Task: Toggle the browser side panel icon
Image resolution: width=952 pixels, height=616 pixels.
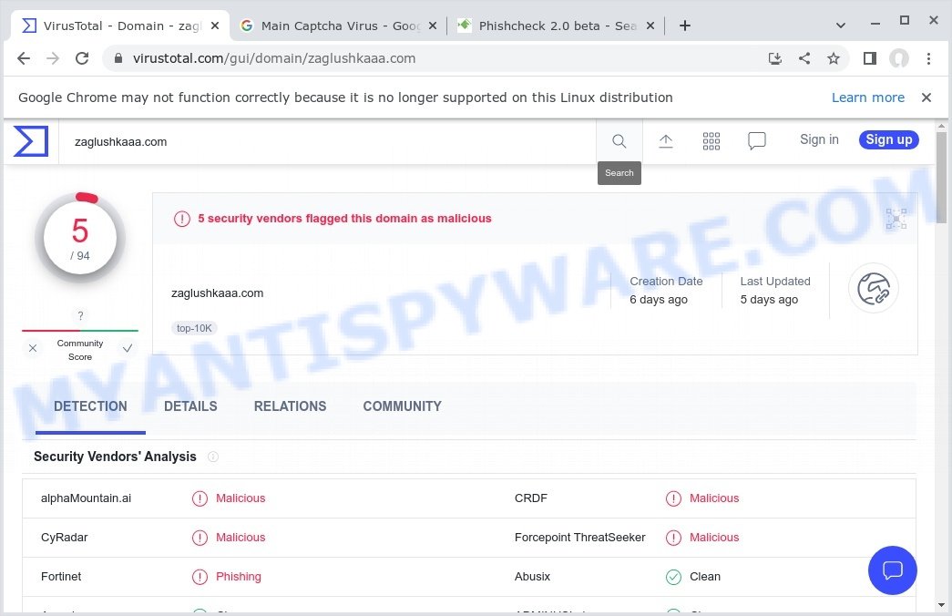Action: pos(869,58)
